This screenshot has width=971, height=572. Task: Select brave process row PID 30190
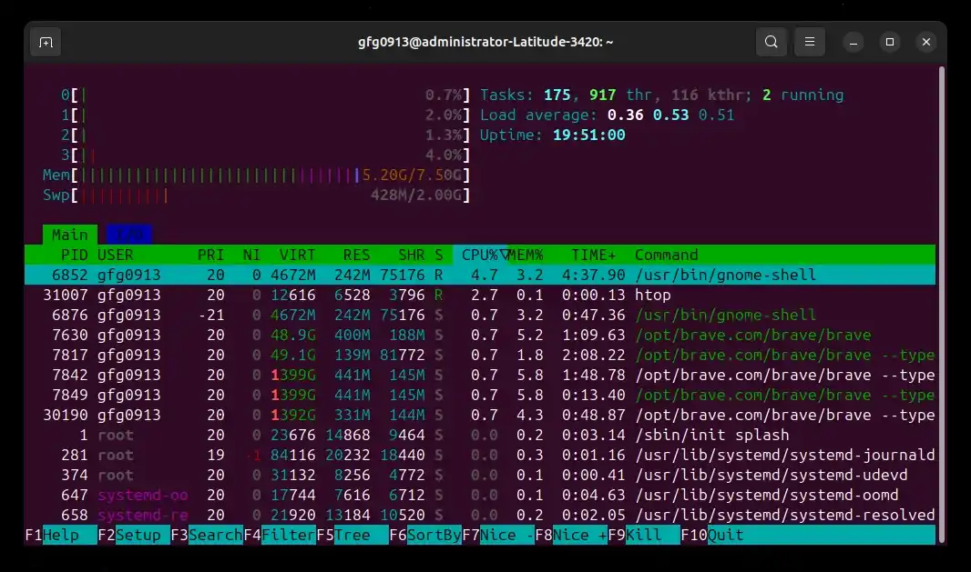(480, 415)
